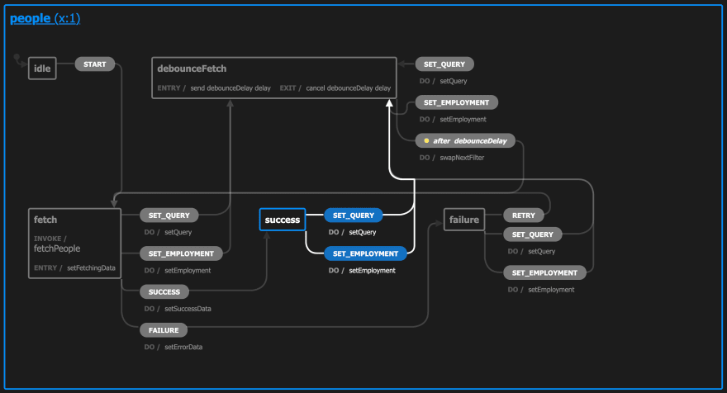This screenshot has width=727, height=393.
Task: Click the grey SET_EMPLOYMENT event beside fetch
Action: coord(181,253)
